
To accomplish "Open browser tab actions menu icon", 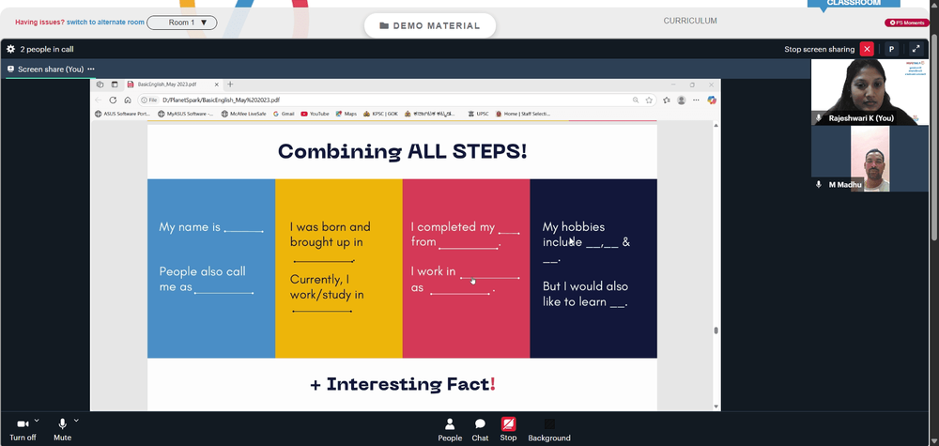I will click(x=115, y=85).
